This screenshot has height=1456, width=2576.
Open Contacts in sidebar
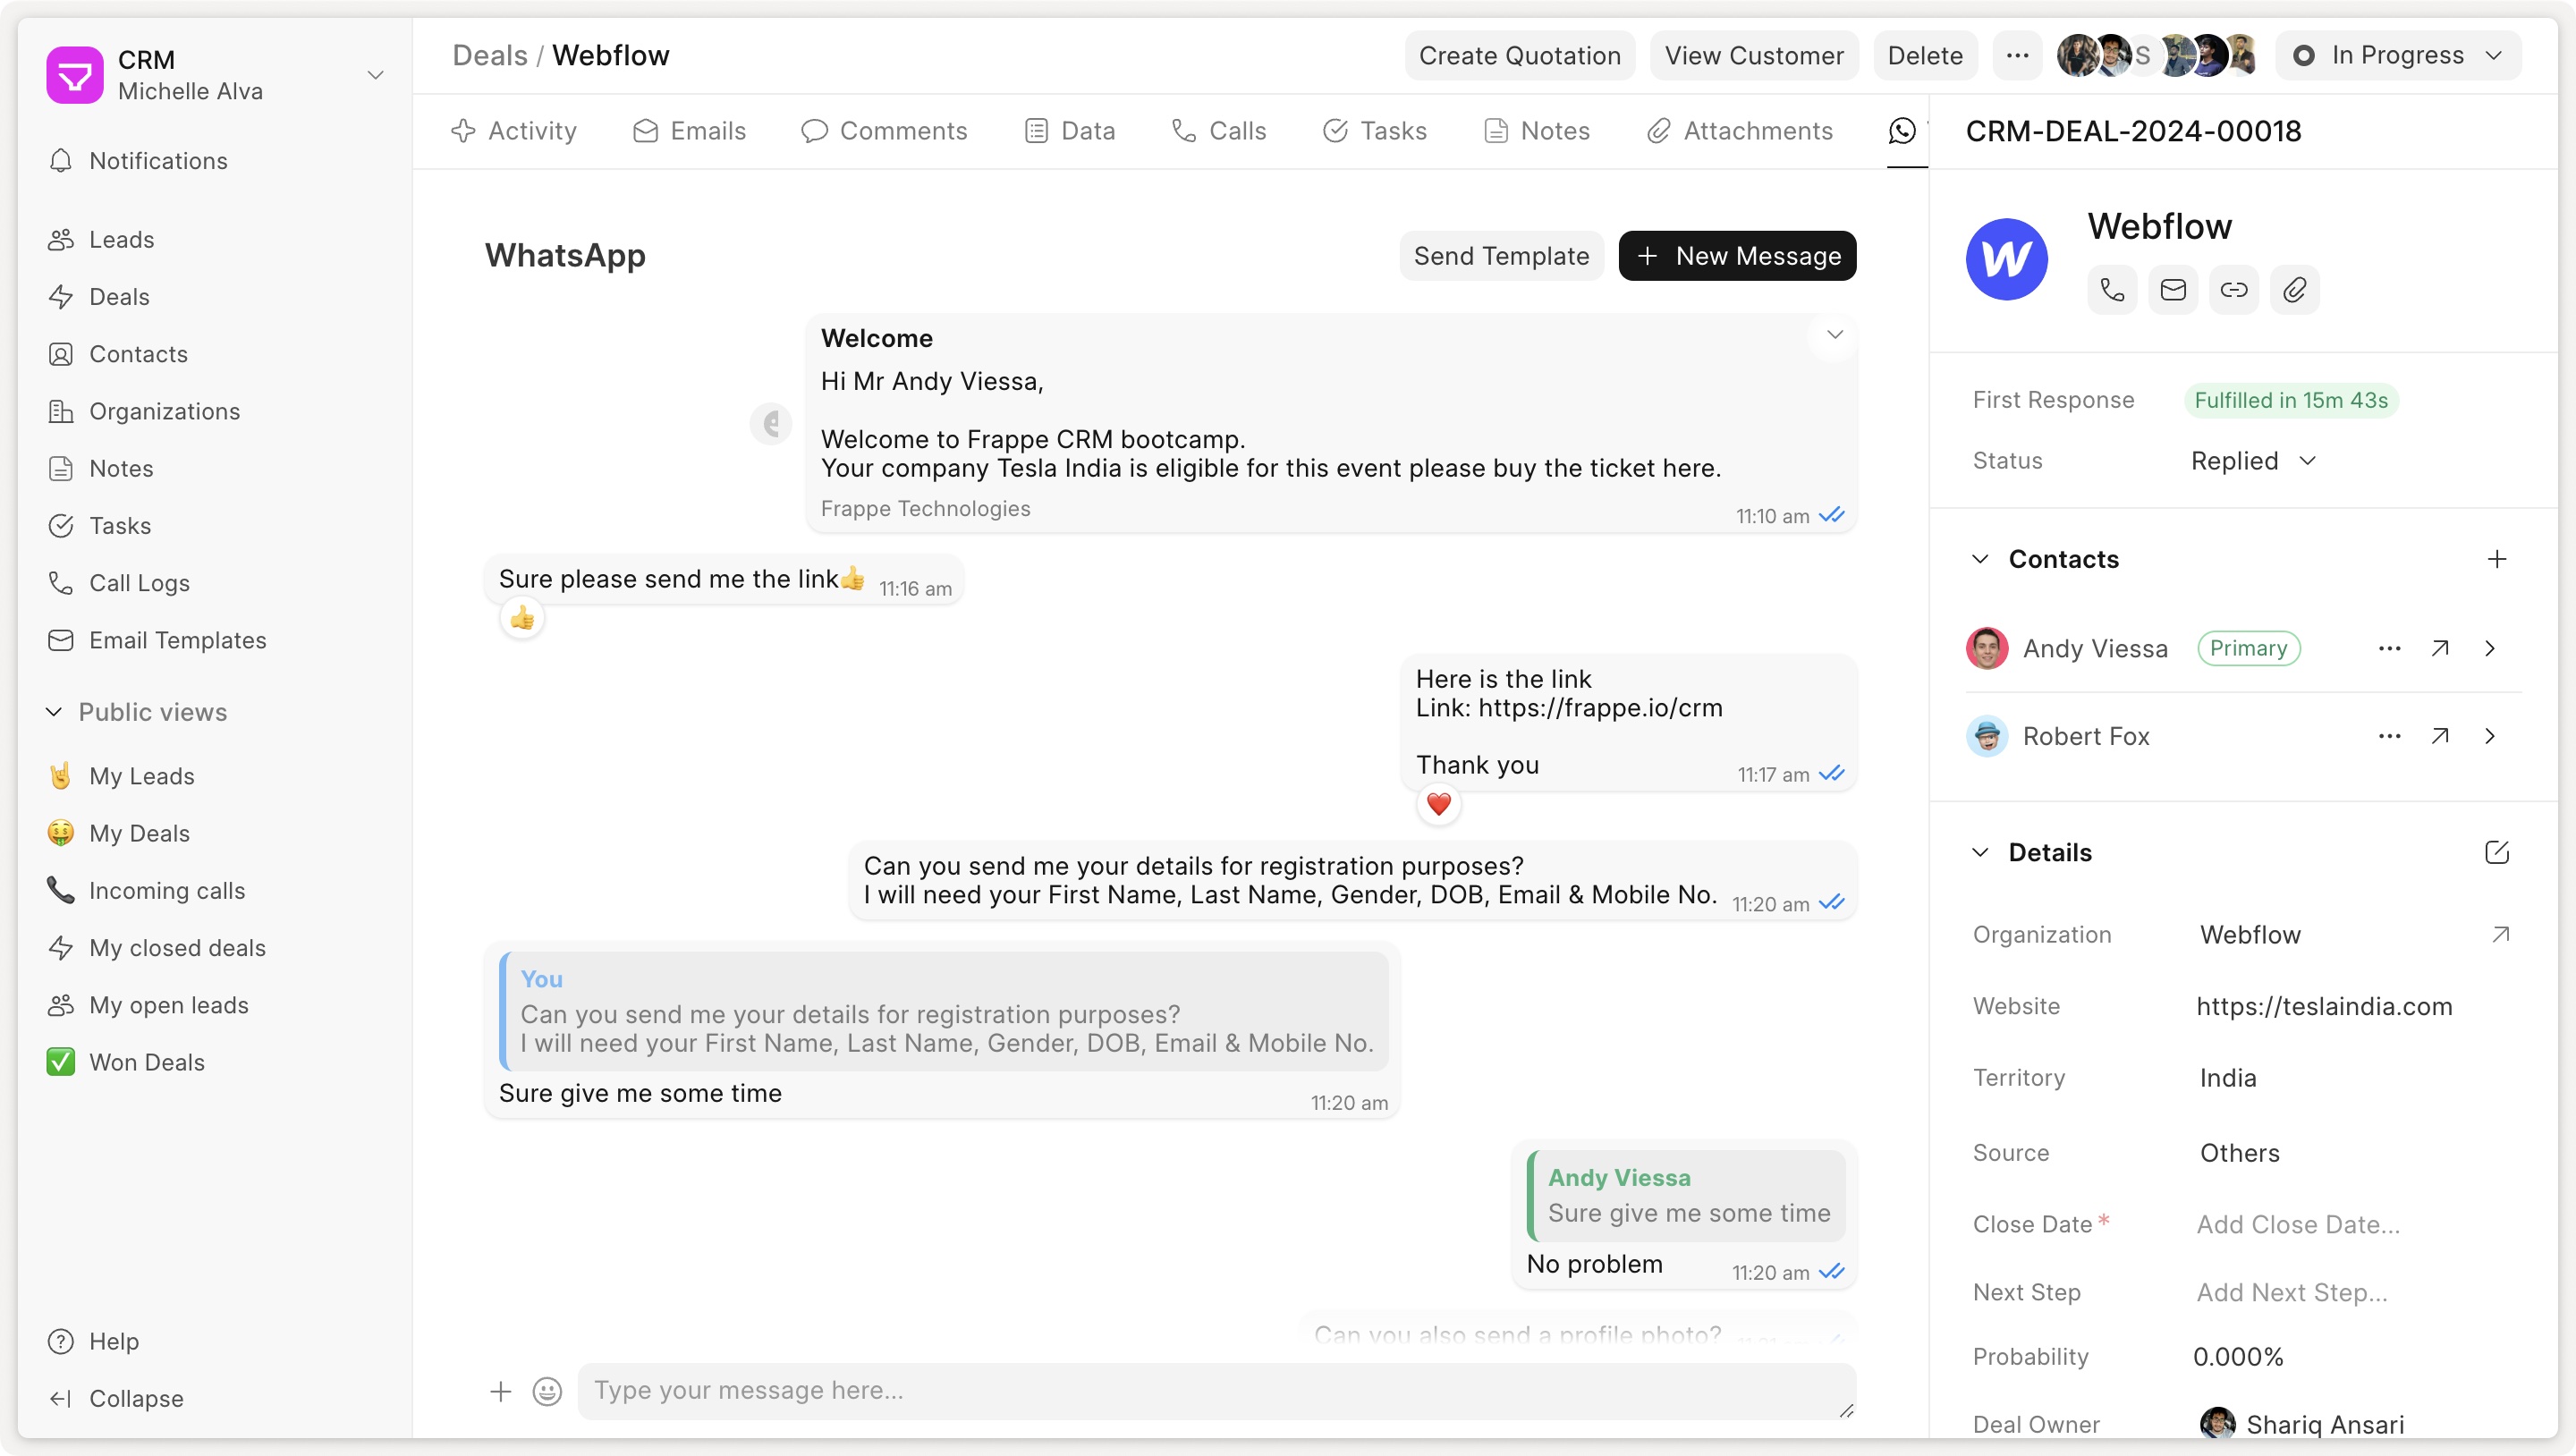click(x=138, y=354)
